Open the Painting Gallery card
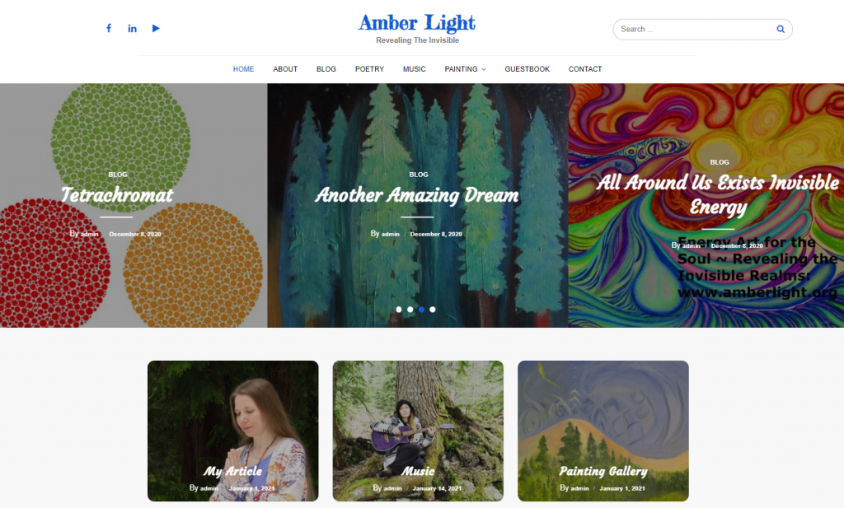The image size is (844, 508). [603, 431]
